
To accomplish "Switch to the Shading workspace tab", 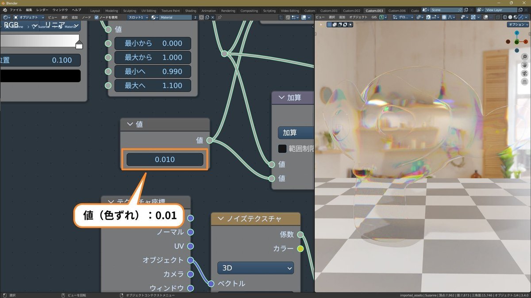I will point(191,11).
